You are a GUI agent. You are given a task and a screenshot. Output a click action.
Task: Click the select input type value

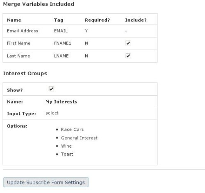(52, 113)
